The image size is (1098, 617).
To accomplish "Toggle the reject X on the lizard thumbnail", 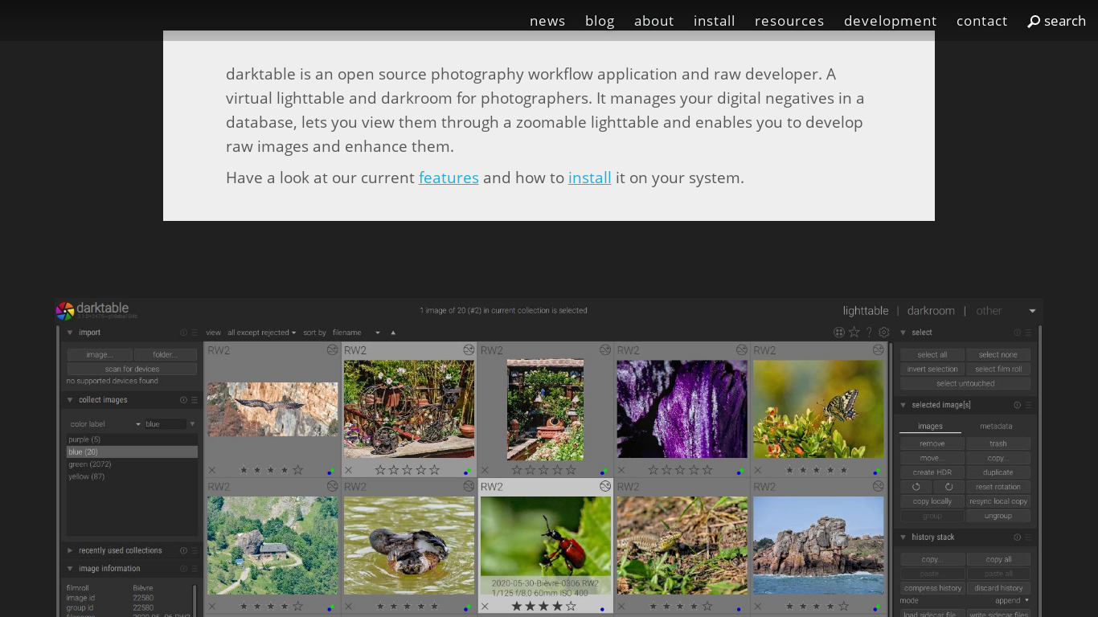I will (x=621, y=607).
